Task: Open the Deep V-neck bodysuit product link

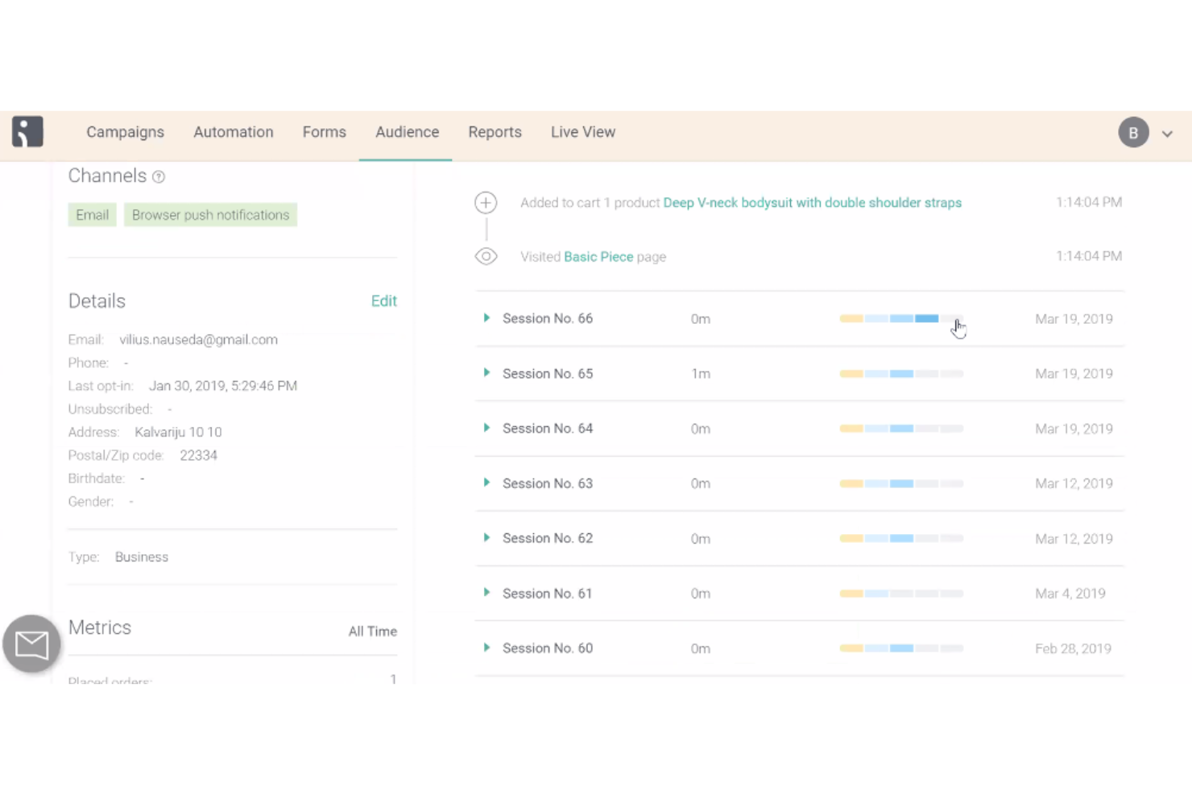Action: [x=812, y=202]
